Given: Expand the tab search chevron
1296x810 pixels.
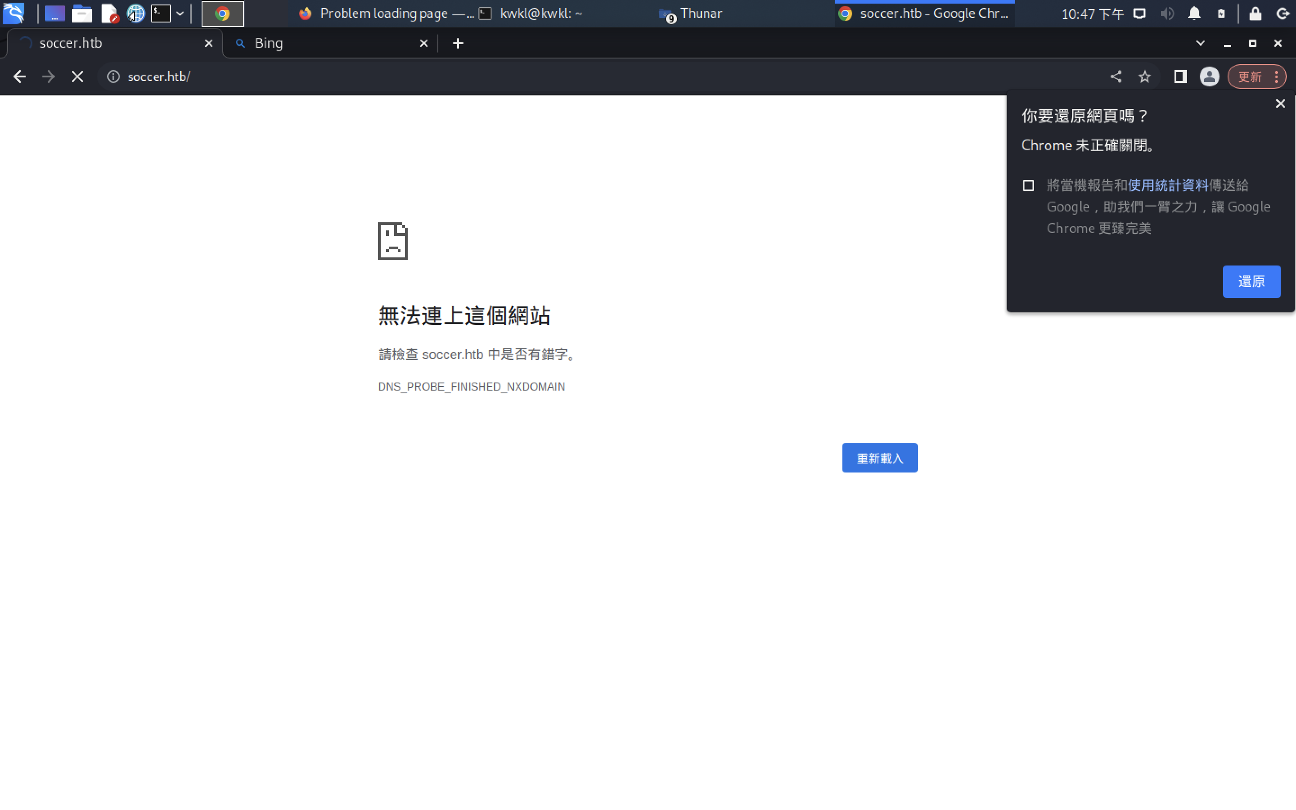Looking at the screenshot, I should (1200, 43).
